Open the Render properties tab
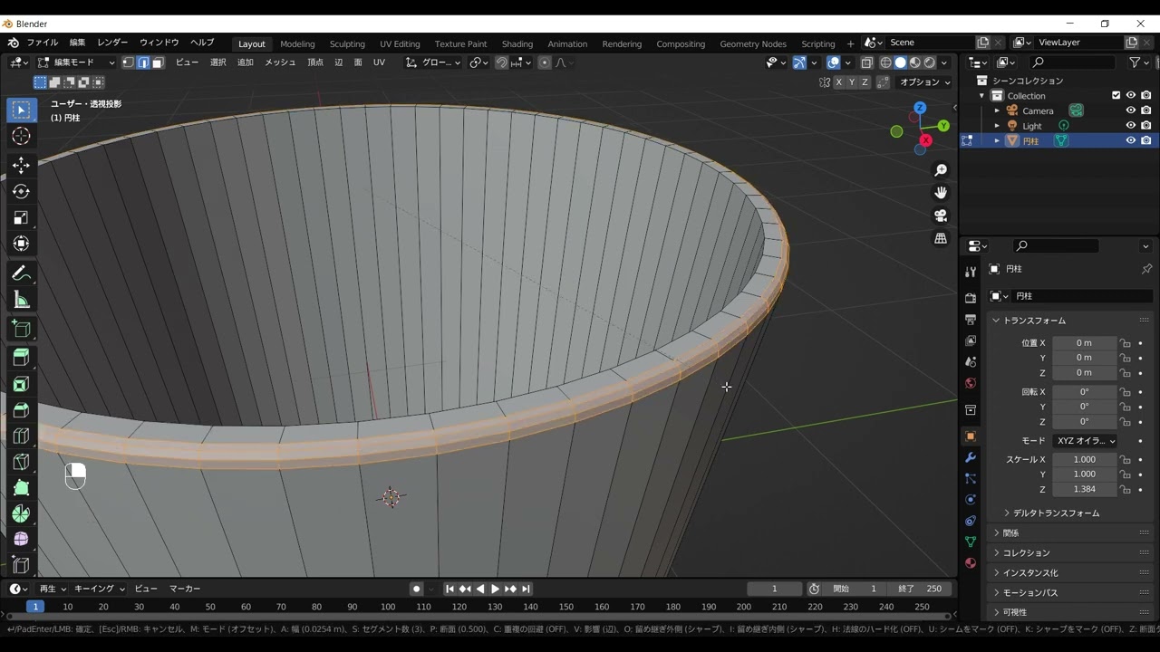The width and height of the screenshot is (1160, 652). point(971,298)
